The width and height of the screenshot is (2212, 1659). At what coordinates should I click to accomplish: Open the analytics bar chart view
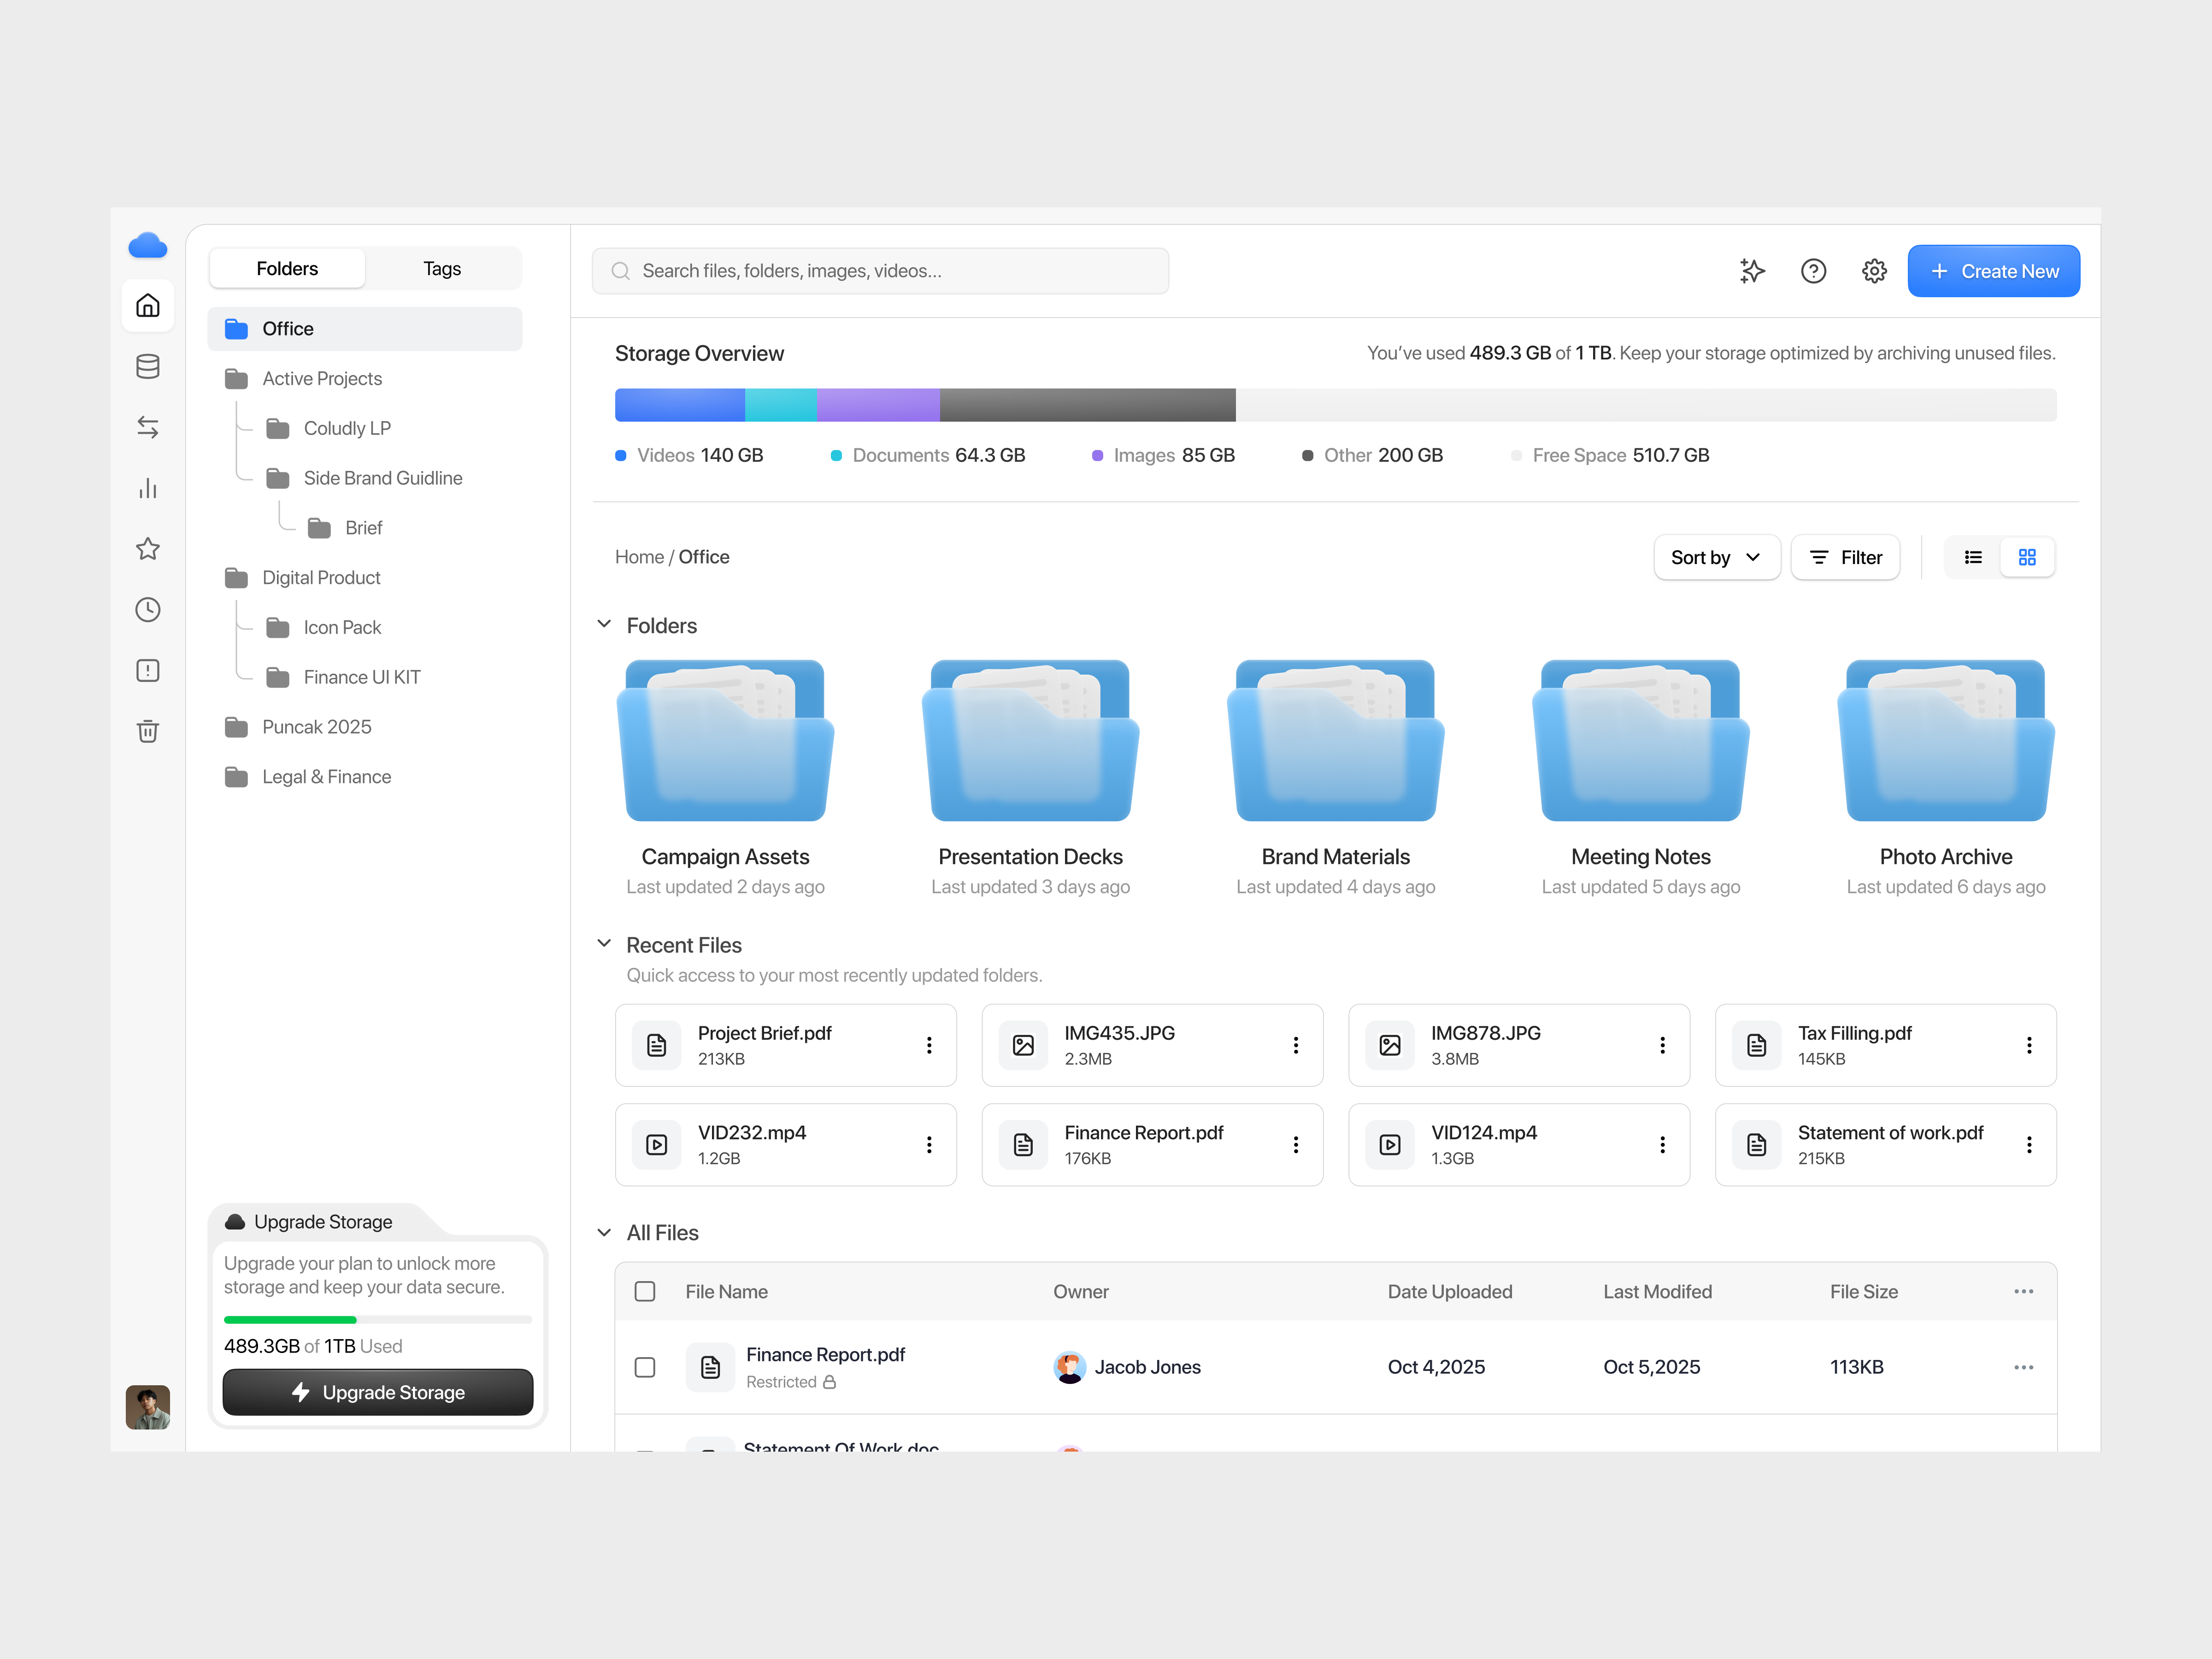click(x=148, y=488)
